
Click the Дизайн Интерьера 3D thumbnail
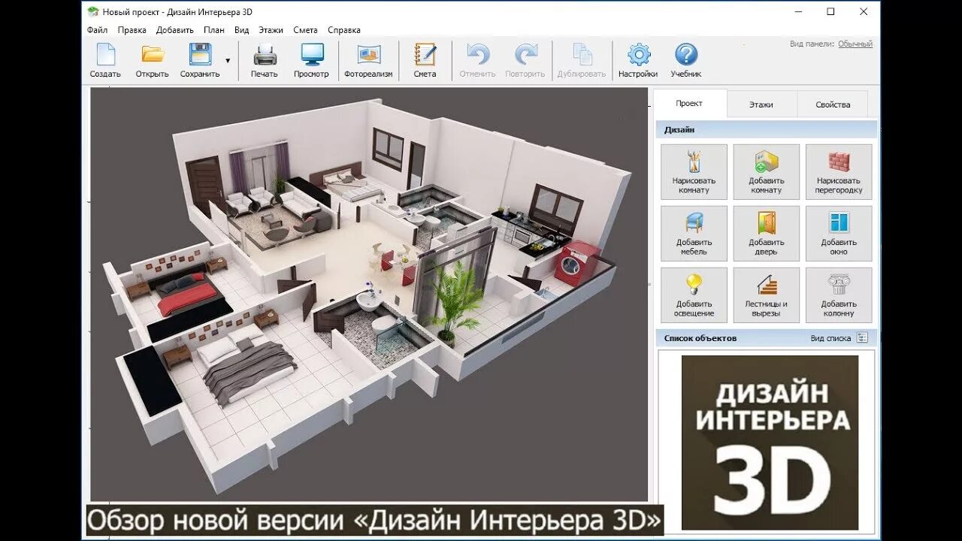[x=770, y=443]
